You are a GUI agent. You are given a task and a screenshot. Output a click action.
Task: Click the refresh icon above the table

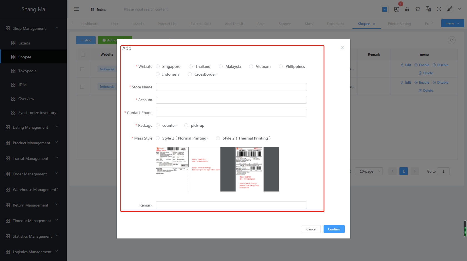pyautogui.click(x=452, y=40)
